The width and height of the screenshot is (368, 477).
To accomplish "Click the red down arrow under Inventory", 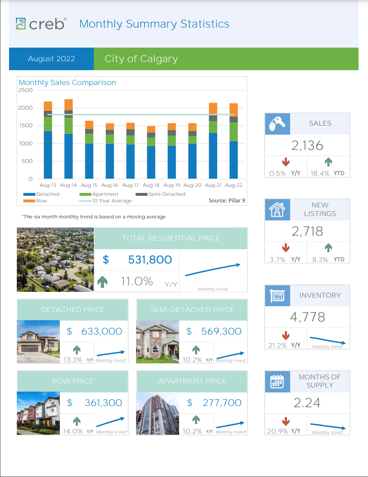I will 286,335.
